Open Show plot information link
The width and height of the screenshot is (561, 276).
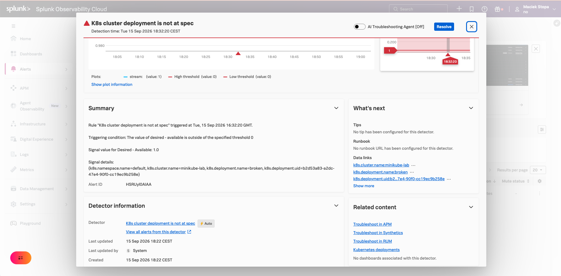pos(112,84)
